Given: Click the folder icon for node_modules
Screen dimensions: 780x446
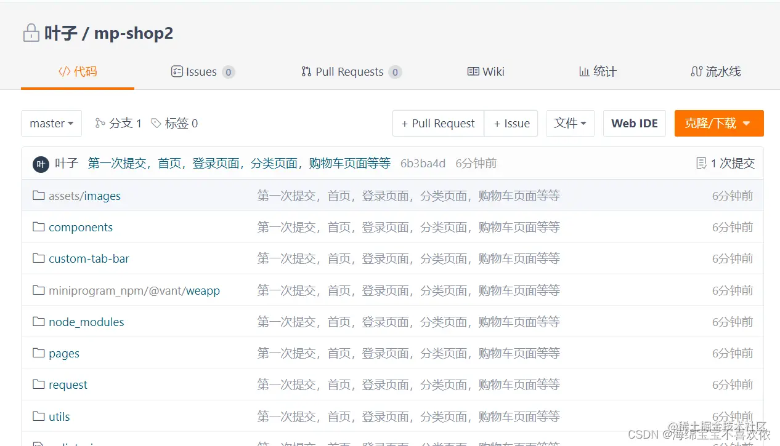Looking at the screenshot, I should pos(39,322).
